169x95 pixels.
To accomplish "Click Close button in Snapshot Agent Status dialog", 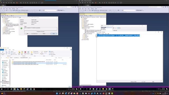I will click(54, 34).
